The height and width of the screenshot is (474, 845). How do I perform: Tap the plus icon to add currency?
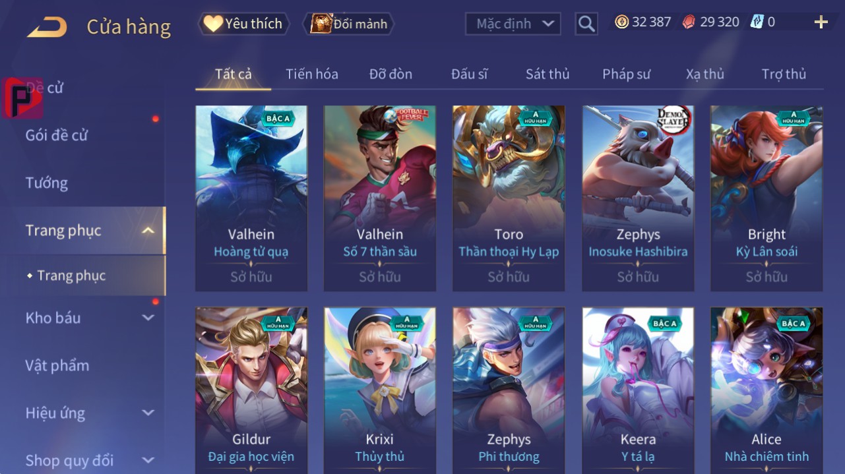821,22
